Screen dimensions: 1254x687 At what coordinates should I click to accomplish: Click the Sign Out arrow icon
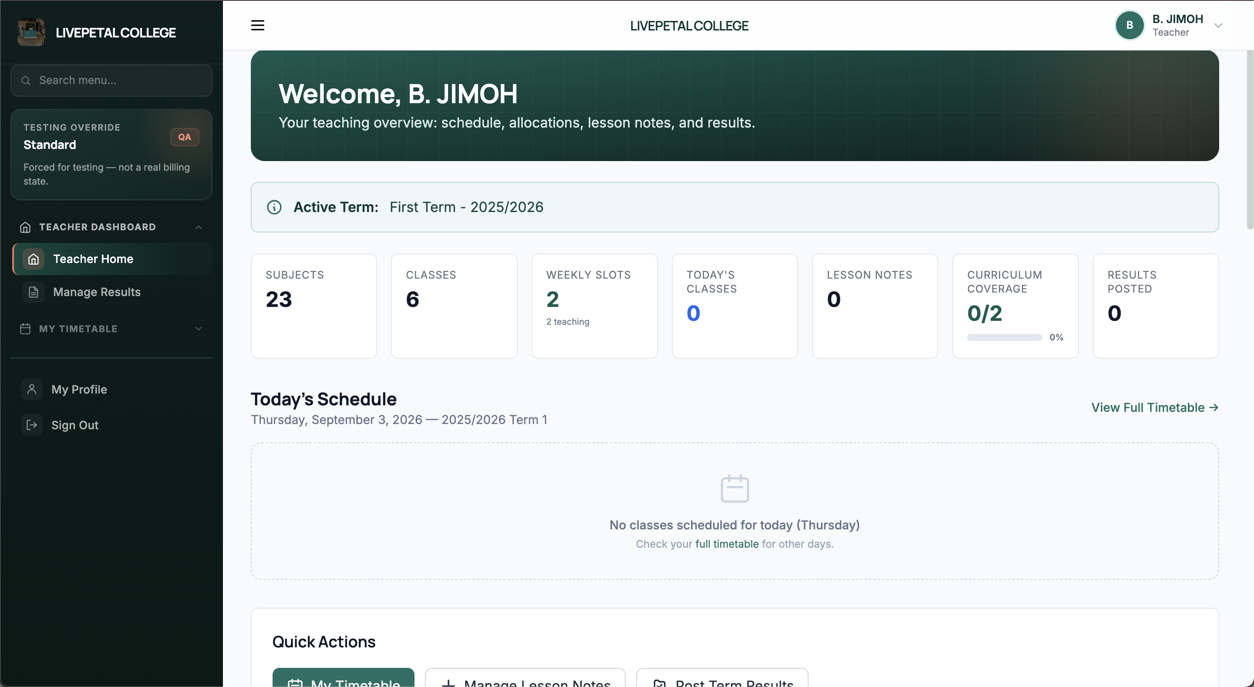tap(32, 425)
